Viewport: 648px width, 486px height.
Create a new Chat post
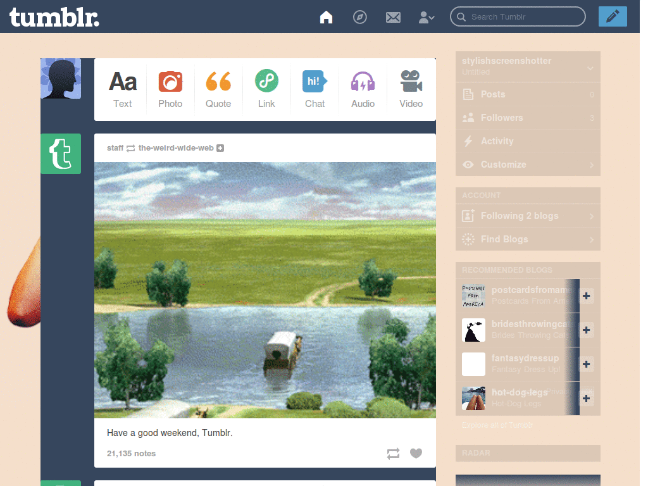[x=315, y=89]
